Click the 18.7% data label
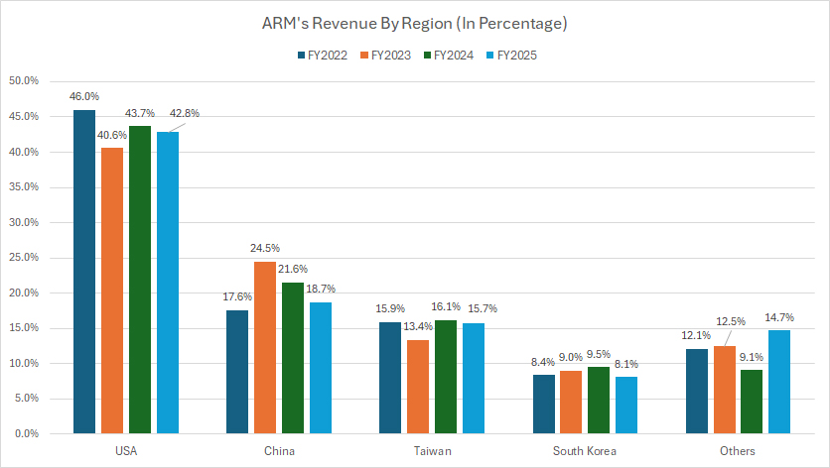Screen dimensions: 830x468 [321, 289]
